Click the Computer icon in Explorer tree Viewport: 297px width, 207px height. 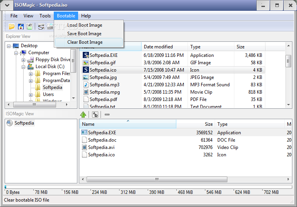click(23, 53)
